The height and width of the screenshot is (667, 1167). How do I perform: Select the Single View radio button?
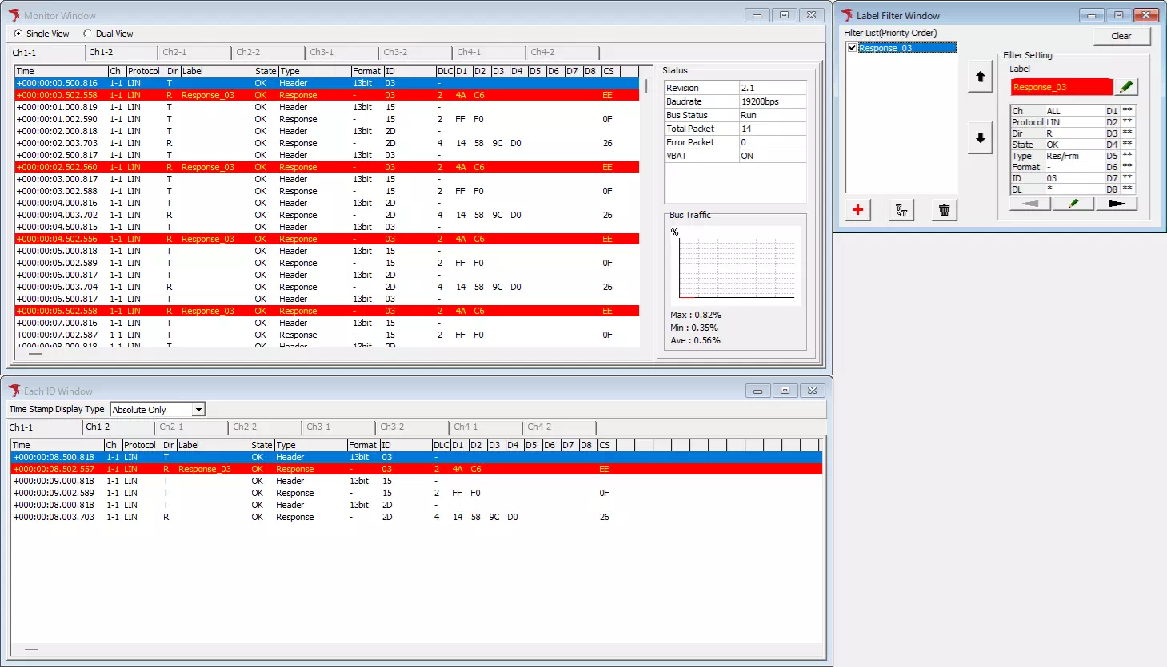point(18,33)
